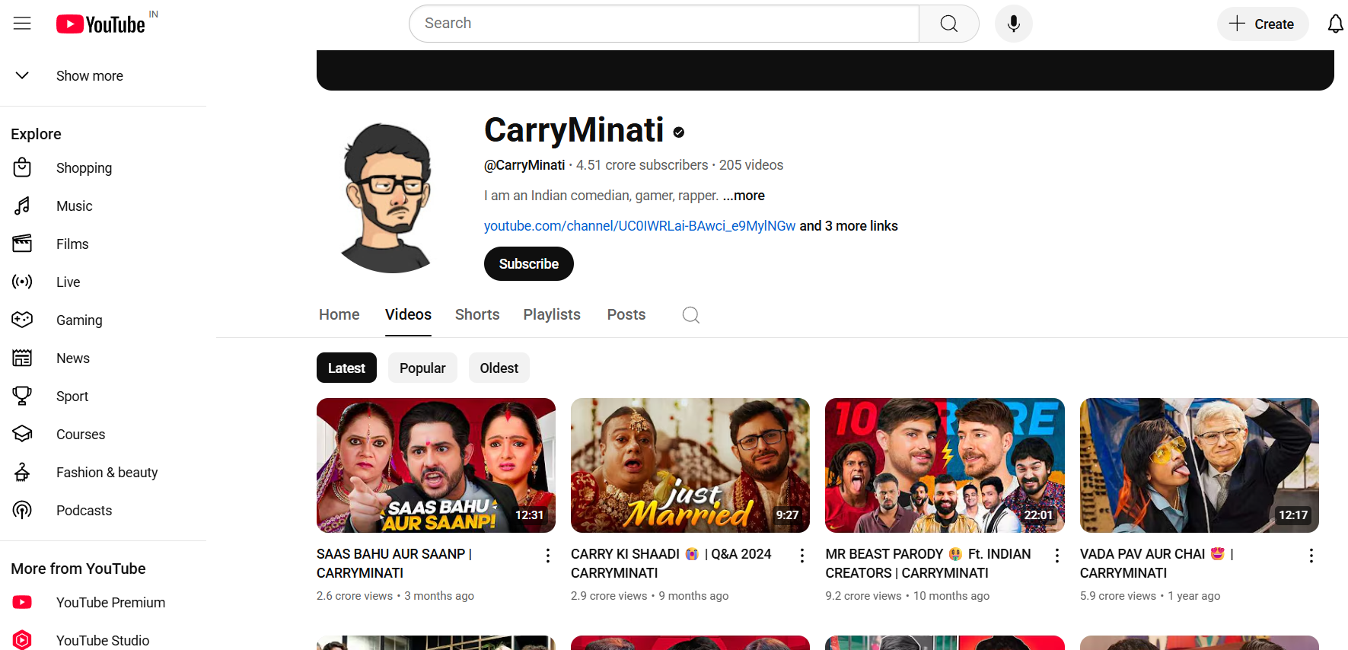
Task: Open Shopping from Explore
Action: pyautogui.click(x=104, y=167)
